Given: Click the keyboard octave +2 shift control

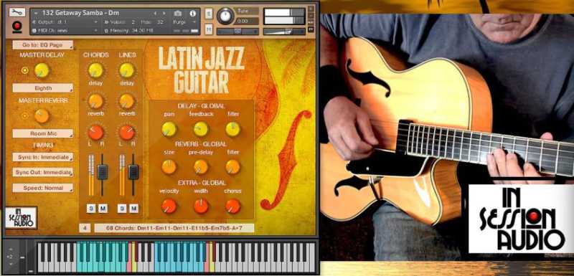Looking at the screenshot, I should click(10, 256).
